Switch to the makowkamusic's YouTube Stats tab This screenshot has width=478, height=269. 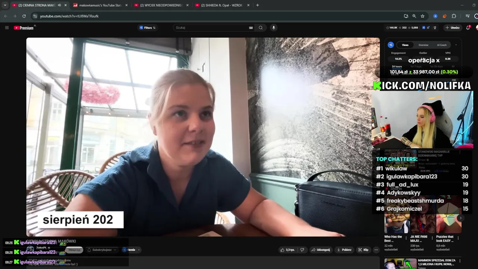[x=100, y=5]
